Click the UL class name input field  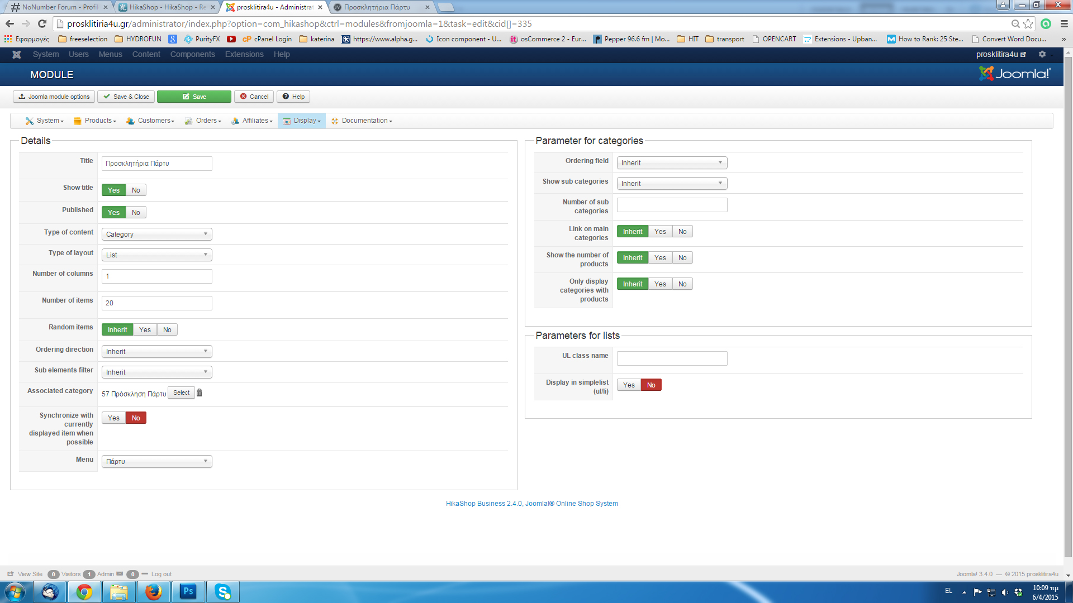(x=672, y=358)
